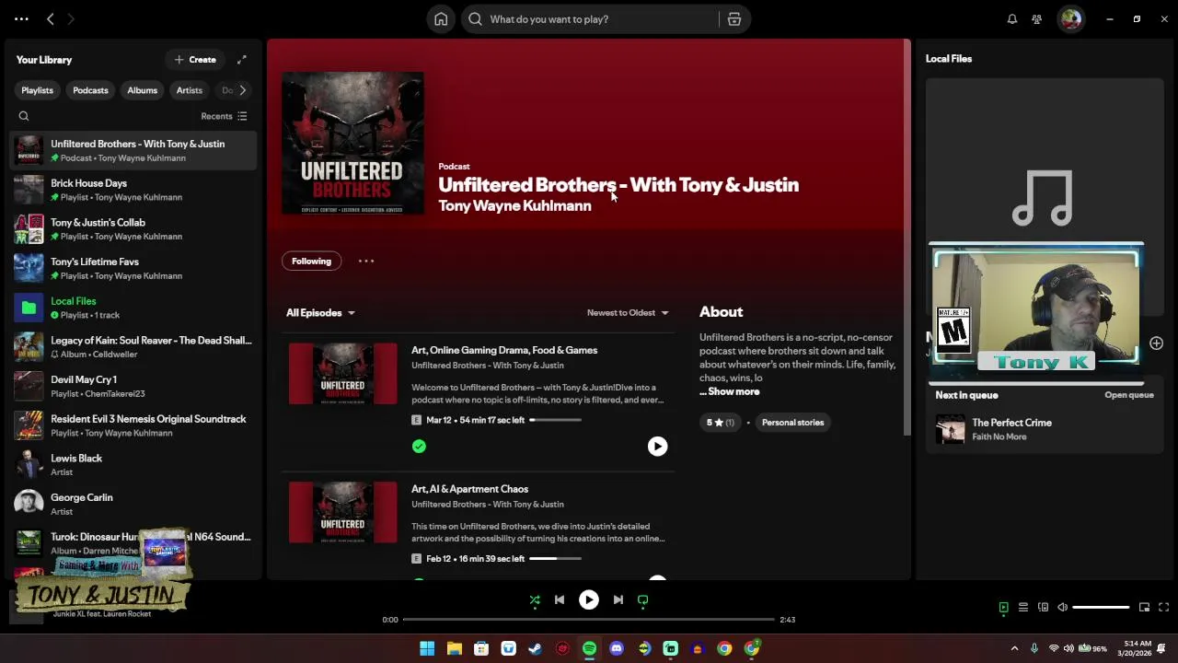
Task: Select The Perfect Crime in queue
Action: coord(1045,429)
